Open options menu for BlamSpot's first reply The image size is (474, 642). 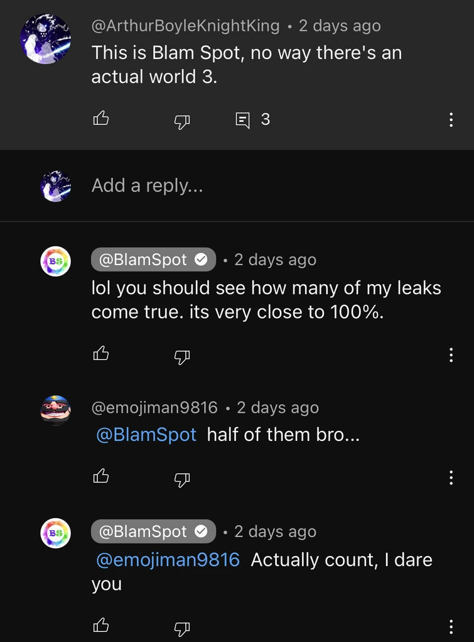(x=451, y=356)
